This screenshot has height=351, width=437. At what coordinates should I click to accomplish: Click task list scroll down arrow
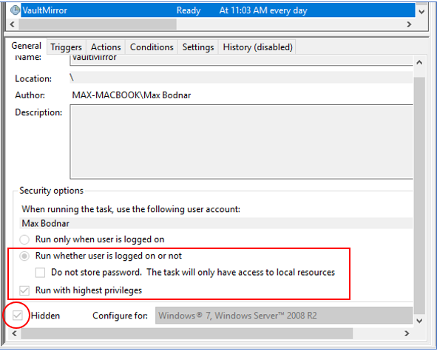(x=421, y=11)
